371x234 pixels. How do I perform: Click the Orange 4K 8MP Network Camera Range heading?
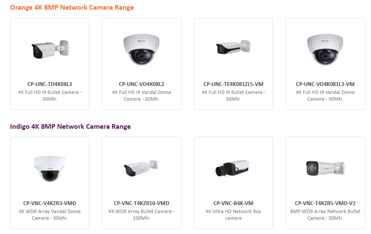coord(72,8)
